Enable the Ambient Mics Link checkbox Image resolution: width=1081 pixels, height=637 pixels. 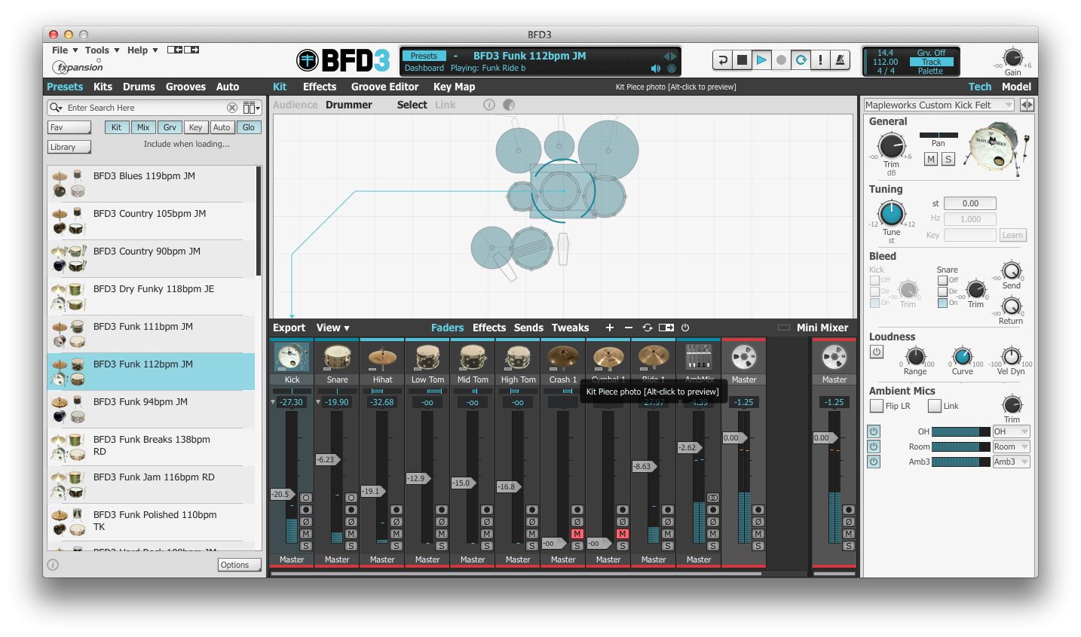click(934, 406)
